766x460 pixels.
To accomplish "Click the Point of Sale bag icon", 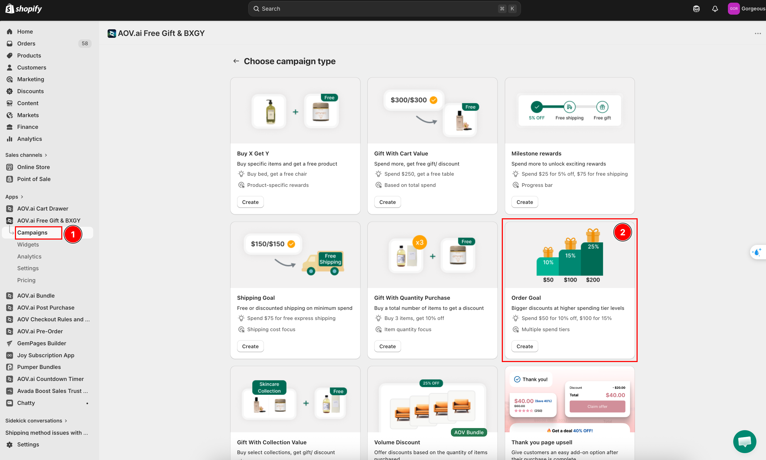I will (10, 179).
